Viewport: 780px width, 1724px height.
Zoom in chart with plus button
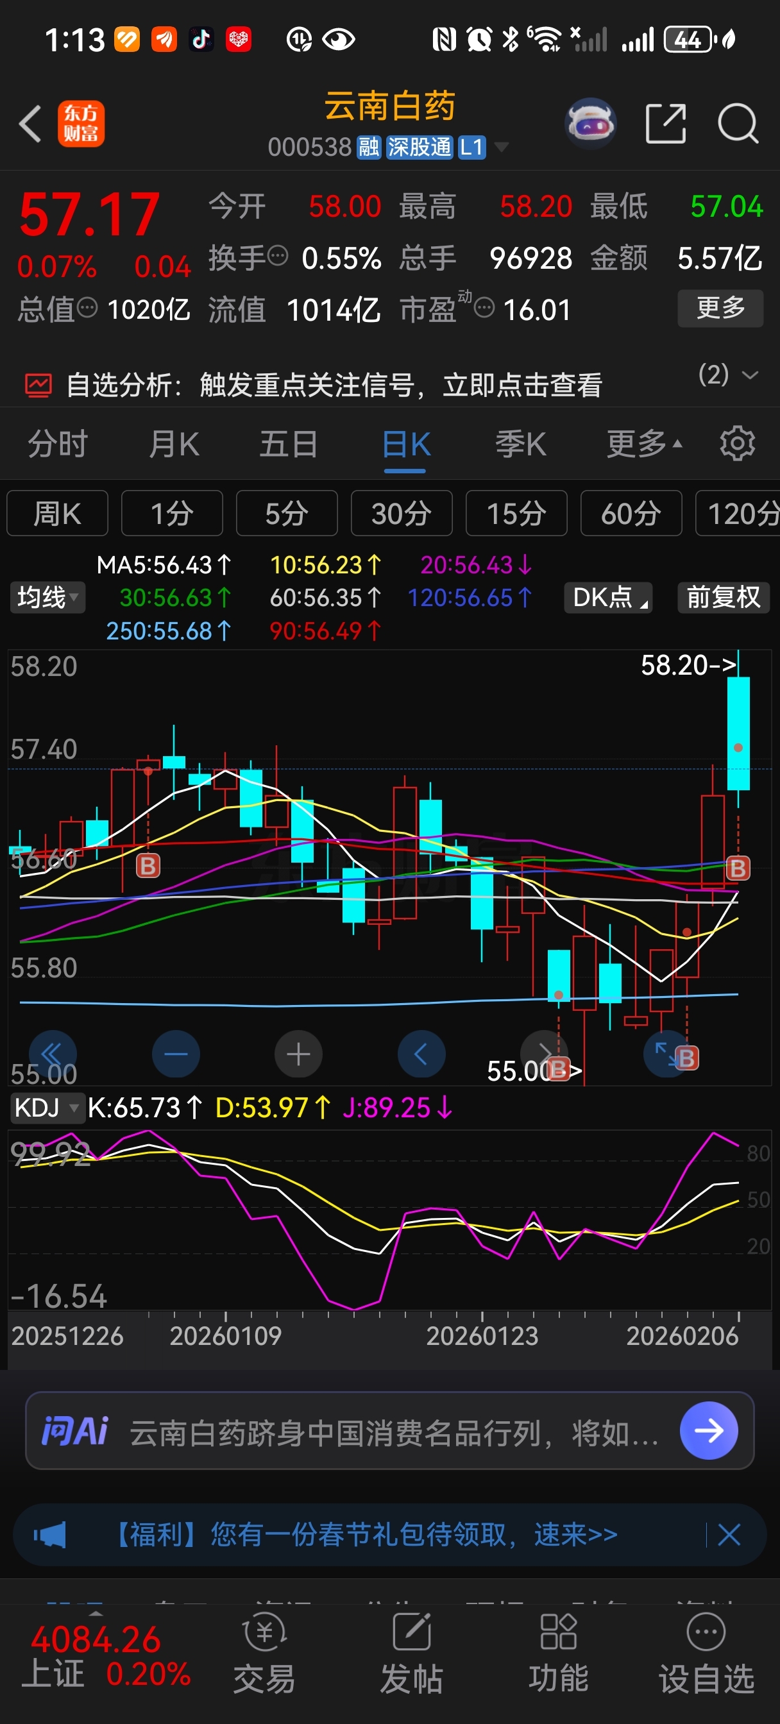(299, 1054)
